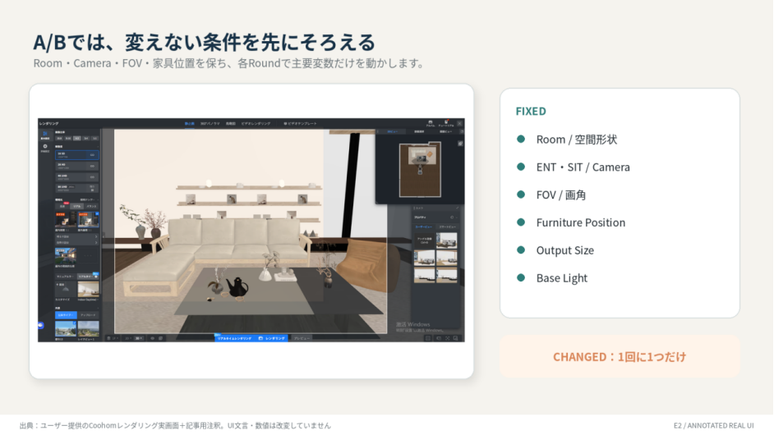
Task: Switch to the 360° Panorama tab
Action: (210, 124)
